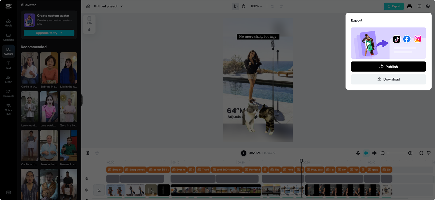The height and width of the screenshot is (200, 435).
Task: Click Upgrade to try button
Action: [x=49, y=33]
